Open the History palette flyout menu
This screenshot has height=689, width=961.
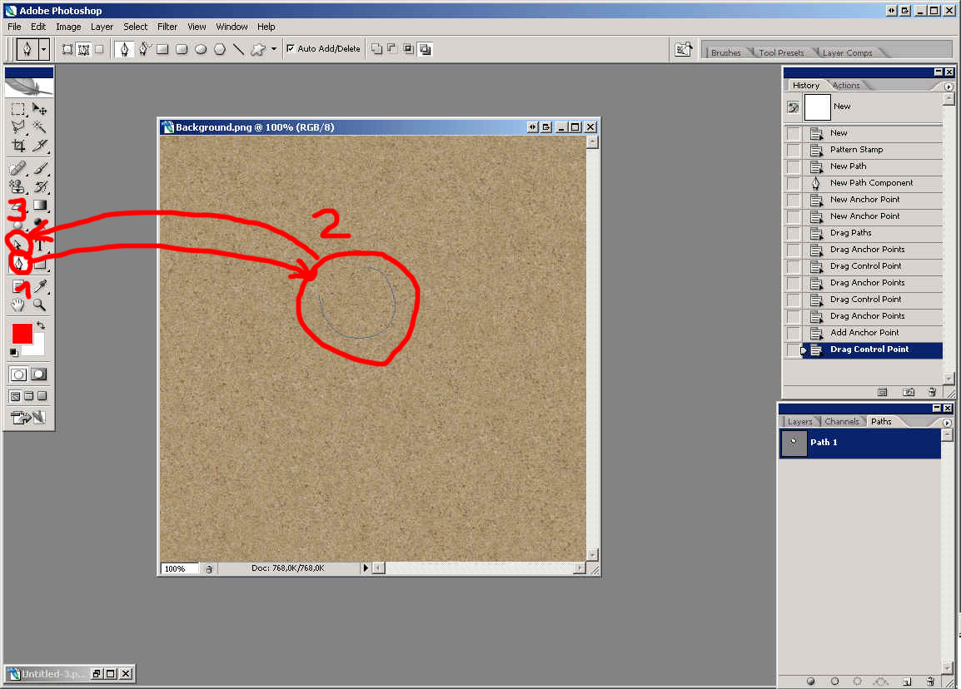point(948,86)
